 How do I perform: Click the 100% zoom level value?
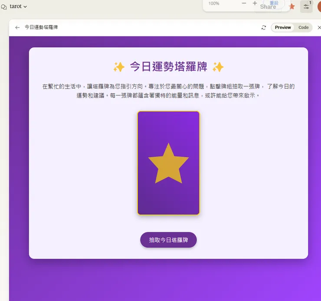click(x=214, y=3)
